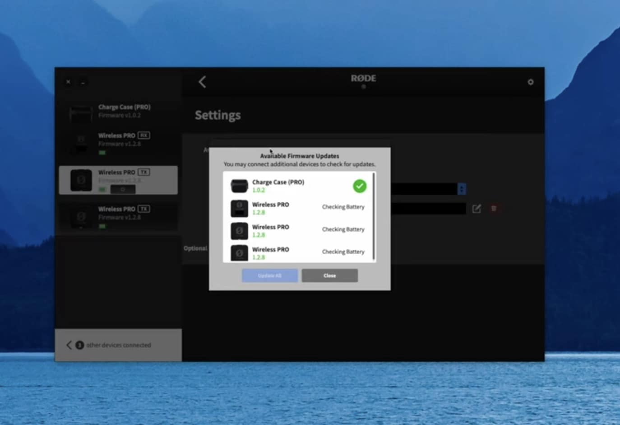Open the dropdown stepper arrows behind the dialog
Image resolution: width=620 pixels, height=425 pixels.
pyautogui.click(x=461, y=189)
